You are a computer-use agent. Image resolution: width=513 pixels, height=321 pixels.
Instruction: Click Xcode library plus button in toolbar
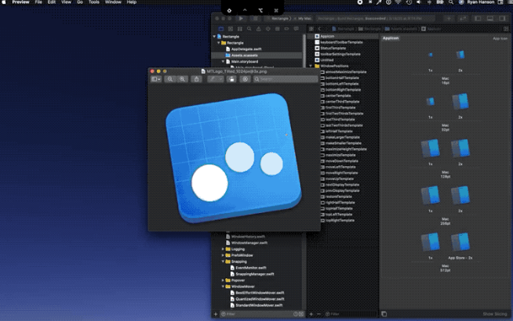449,19
